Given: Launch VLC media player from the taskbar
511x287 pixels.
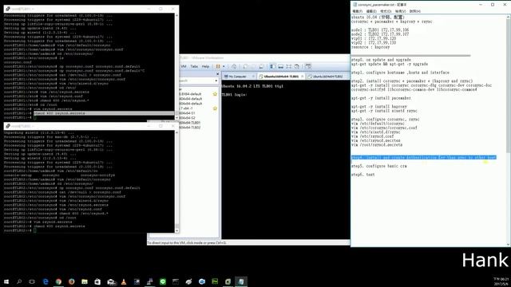Looking at the screenshot, I should click(x=124, y=281).
